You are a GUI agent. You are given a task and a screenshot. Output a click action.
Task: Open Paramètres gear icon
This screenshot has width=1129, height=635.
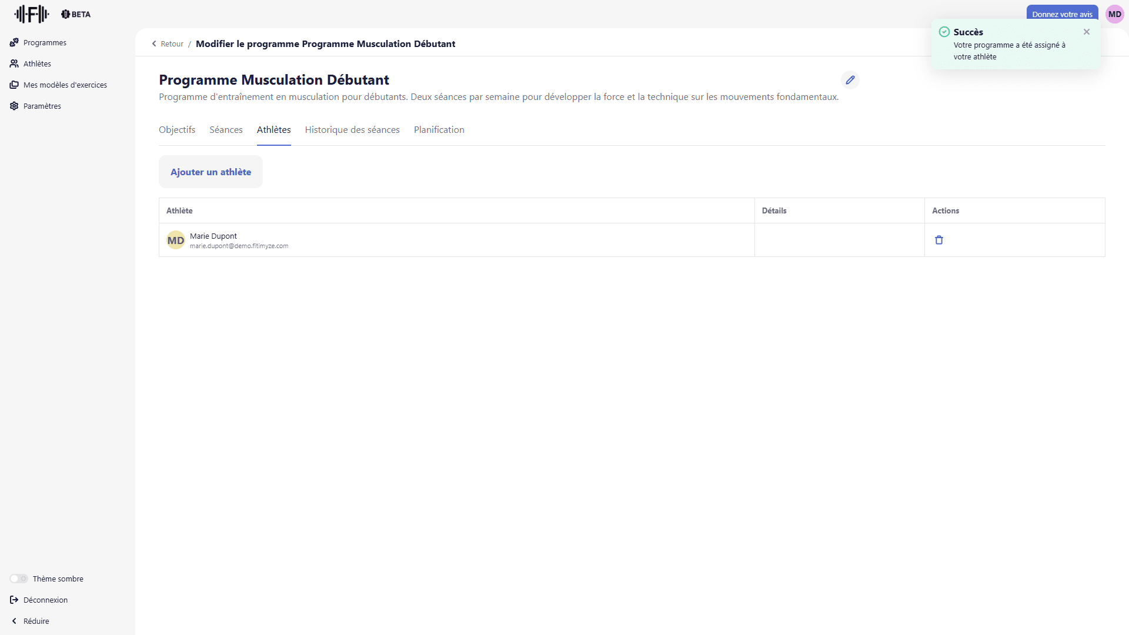point(14,106)
